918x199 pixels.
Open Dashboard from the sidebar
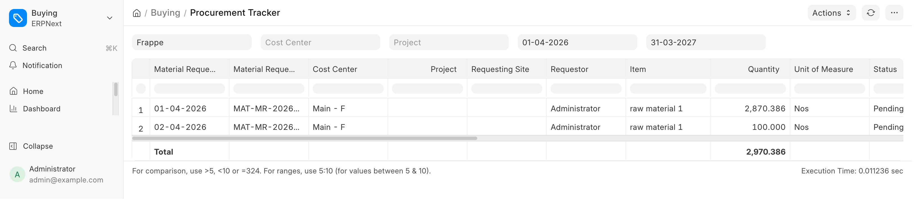pyautogui.click(x=41, y=109)
